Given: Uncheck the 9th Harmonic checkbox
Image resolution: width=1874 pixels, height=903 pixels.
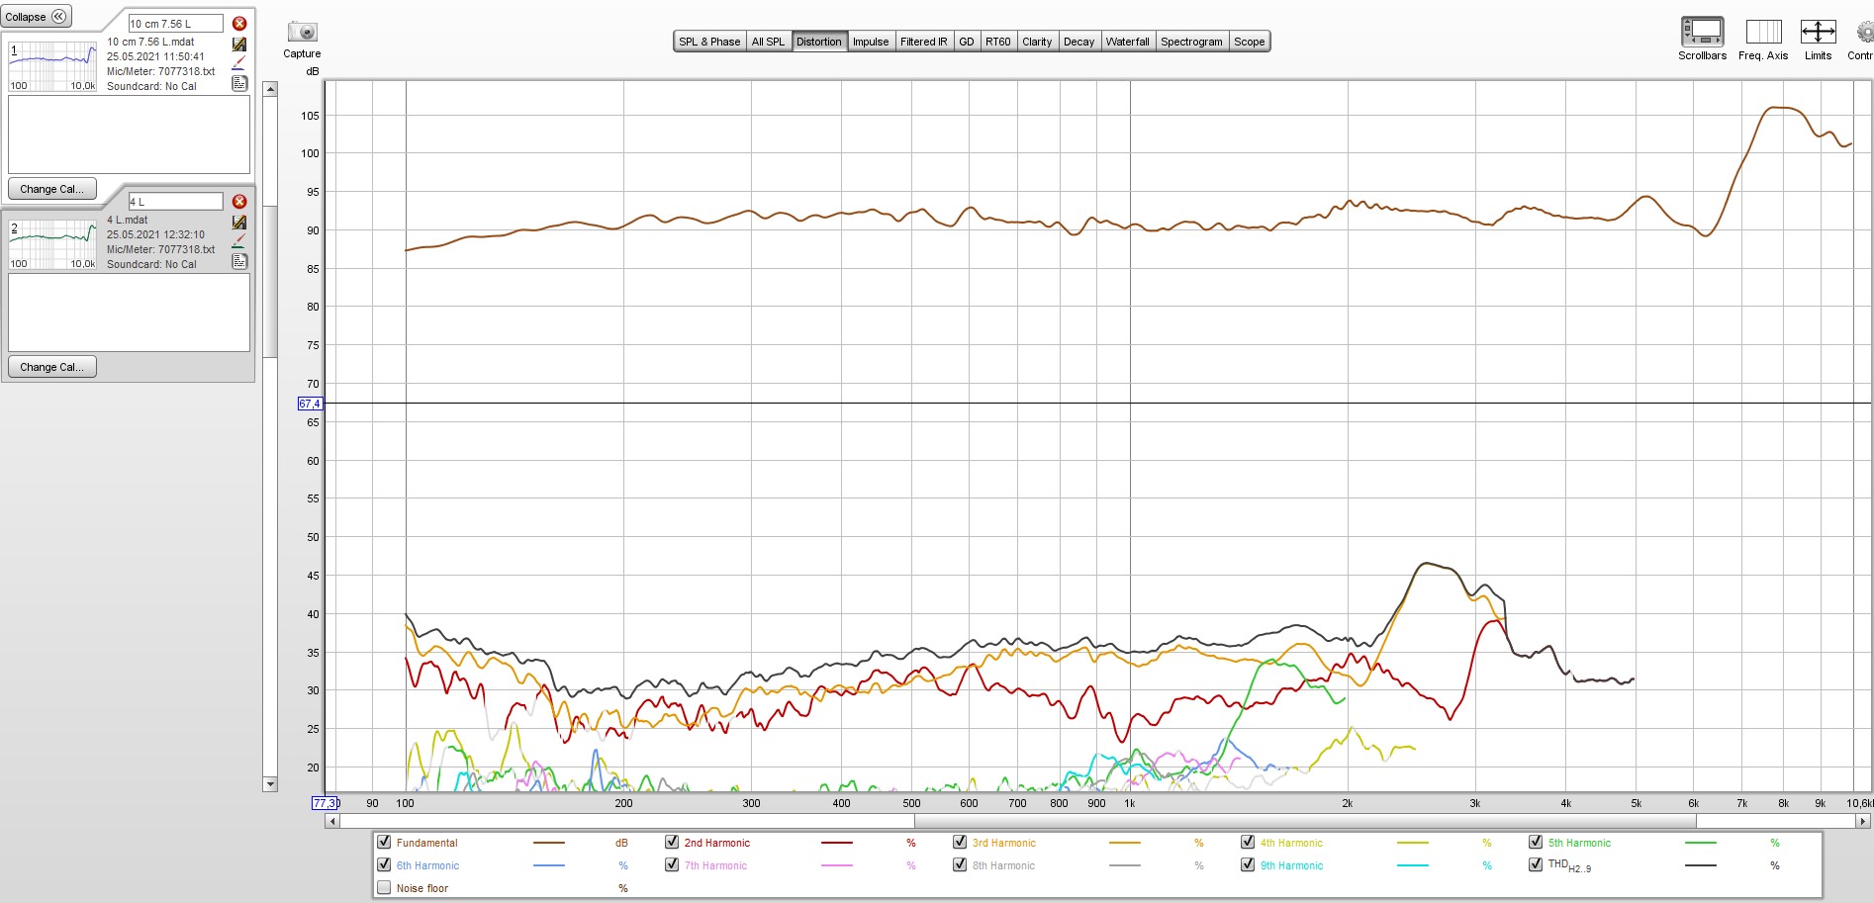Looking at the screenshot, I should [x=1248, y=864].
